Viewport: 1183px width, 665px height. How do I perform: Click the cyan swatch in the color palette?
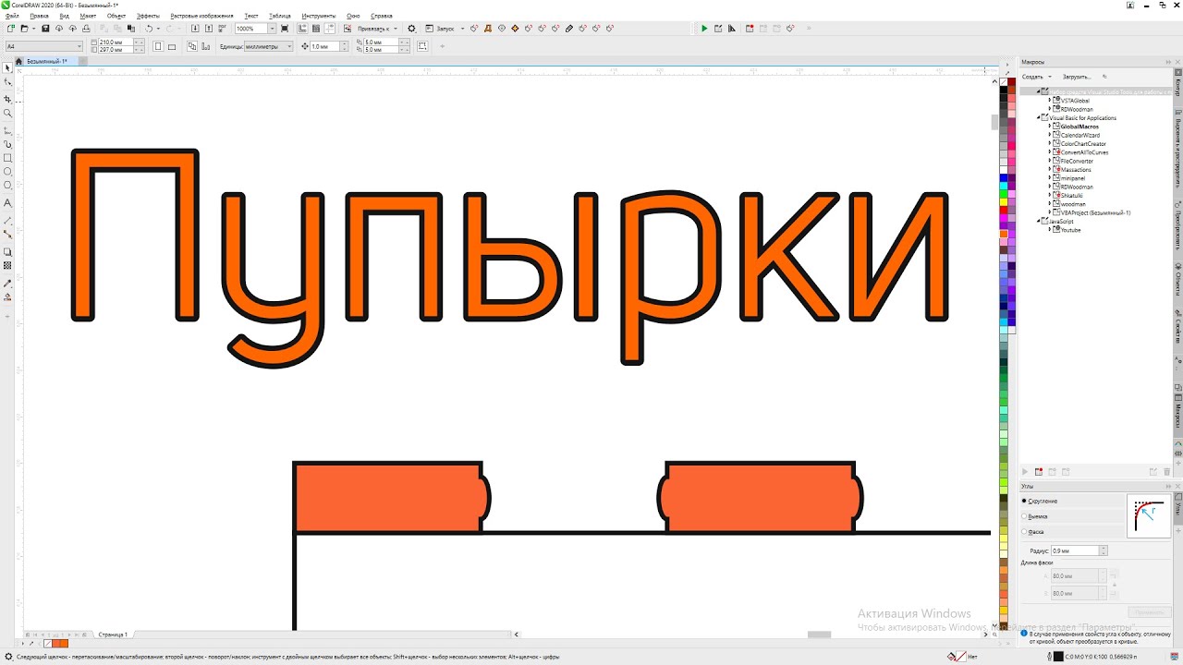[1004, 186]
